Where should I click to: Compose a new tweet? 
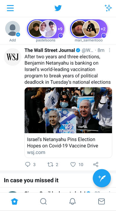point(102,178)
